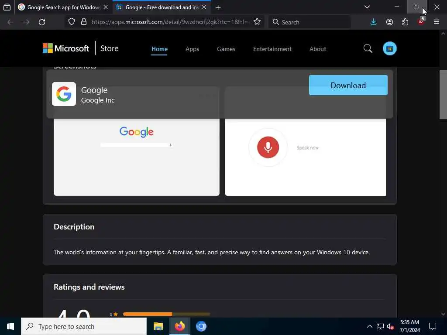Open the Firefox account icon
Viewport: 447px width, 335px height.
(x=389, y=22)
